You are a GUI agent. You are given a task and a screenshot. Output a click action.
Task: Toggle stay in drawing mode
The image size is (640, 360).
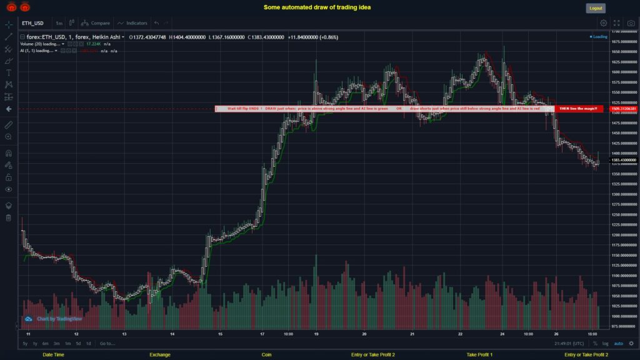pos(9,165)
